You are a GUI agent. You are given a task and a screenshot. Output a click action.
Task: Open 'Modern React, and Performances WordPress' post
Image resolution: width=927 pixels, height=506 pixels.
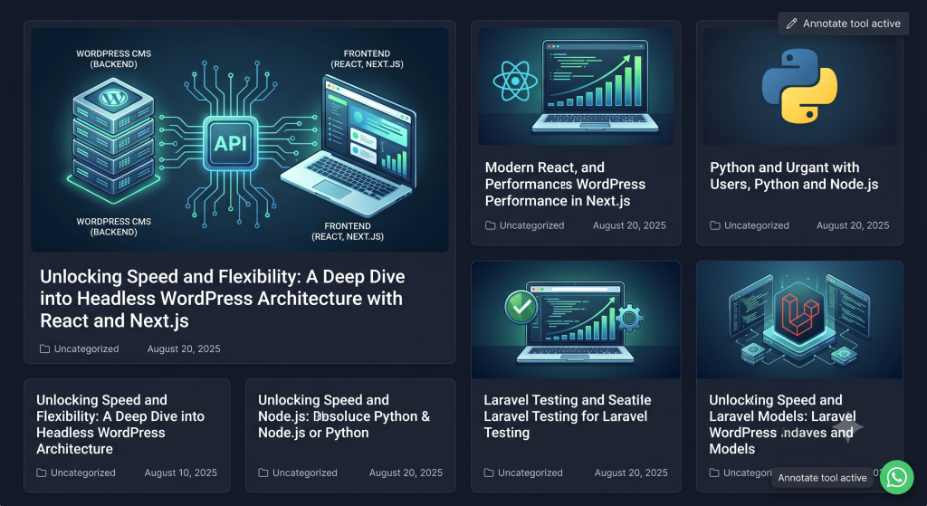tap(565, 184)
